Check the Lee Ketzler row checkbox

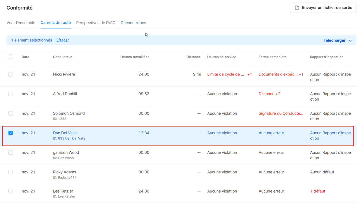click(11, 191)
